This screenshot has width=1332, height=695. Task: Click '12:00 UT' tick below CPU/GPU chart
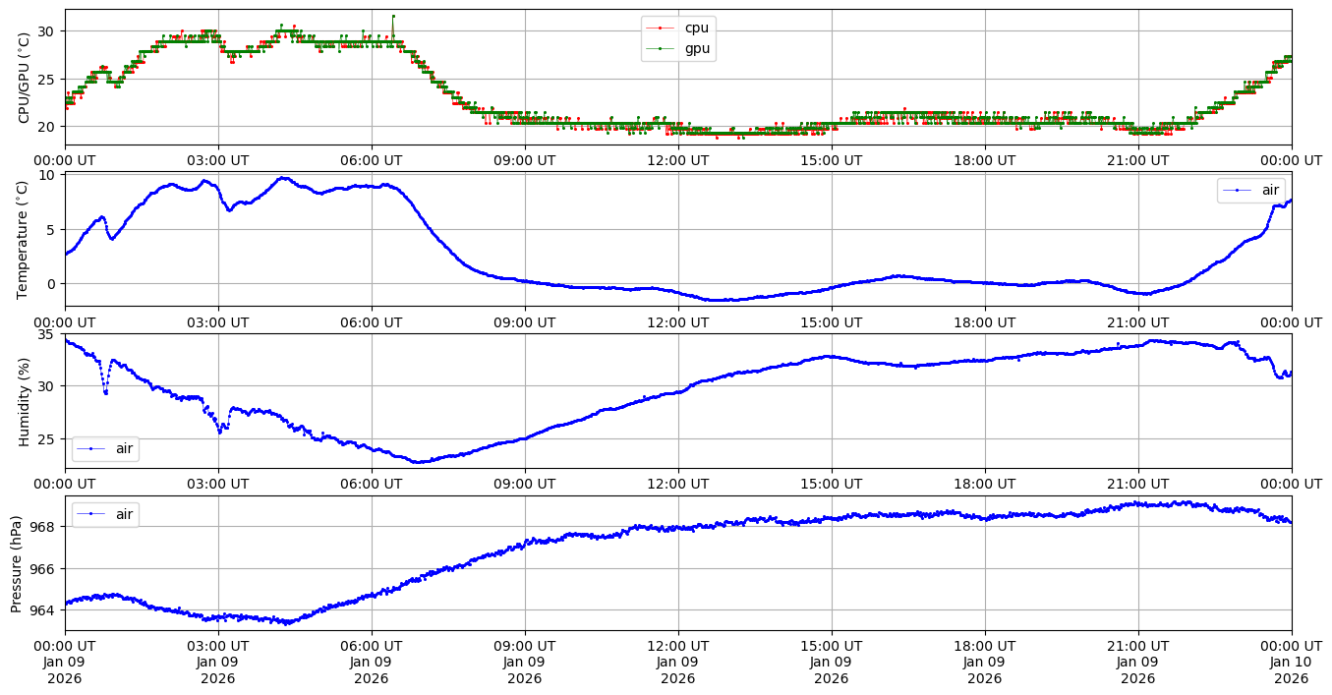coord(677,161)
